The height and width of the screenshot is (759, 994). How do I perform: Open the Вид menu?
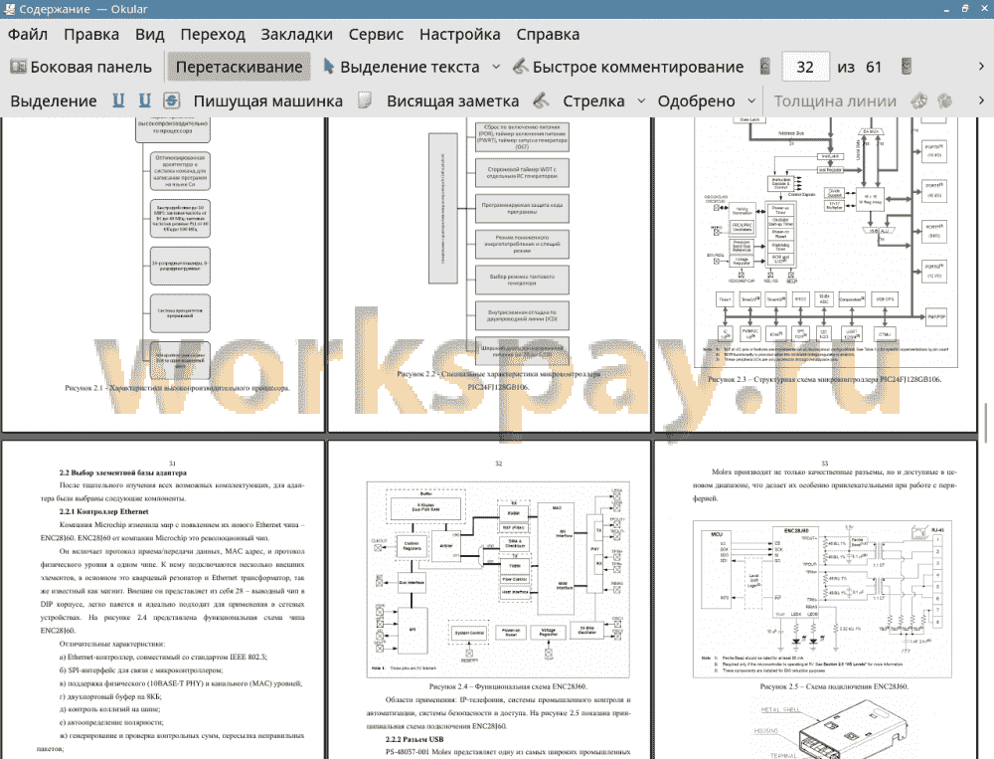pos(150,34)
